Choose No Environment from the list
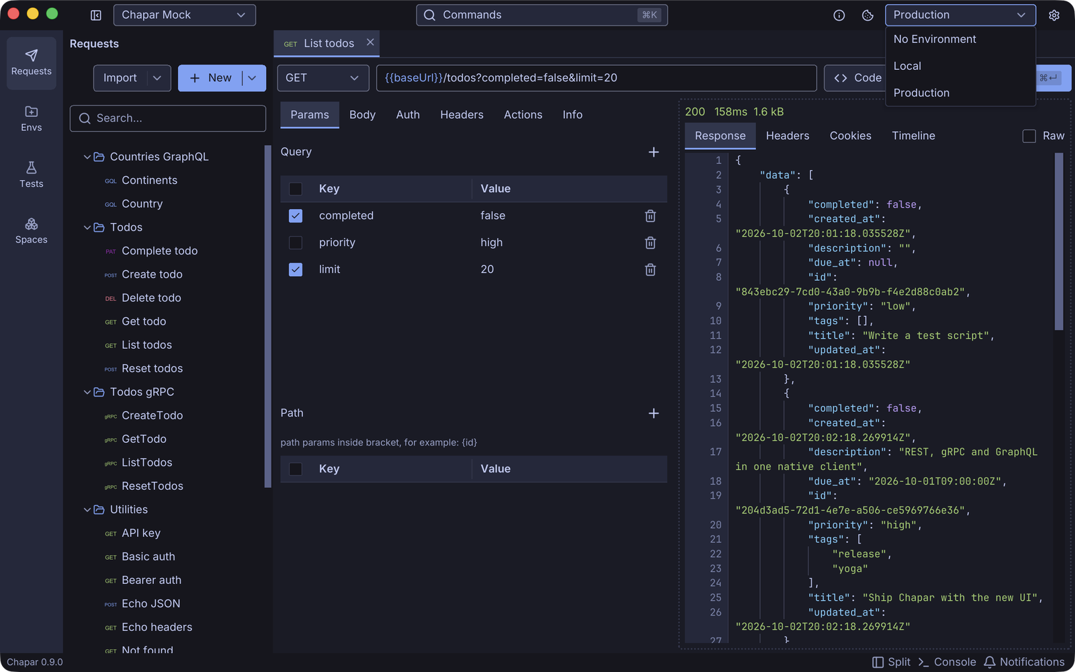The width and height of the screenshot is (1075, 672). tap(960, 39)
